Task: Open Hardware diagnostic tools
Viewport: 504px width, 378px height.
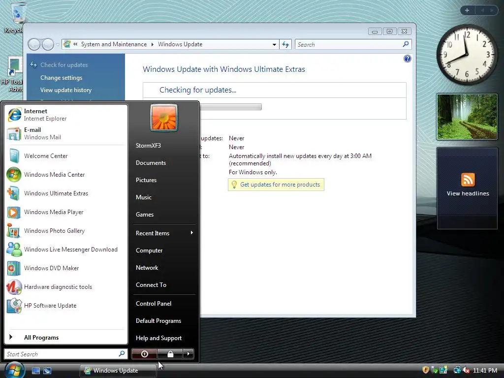Action: (x=66, y=287)
